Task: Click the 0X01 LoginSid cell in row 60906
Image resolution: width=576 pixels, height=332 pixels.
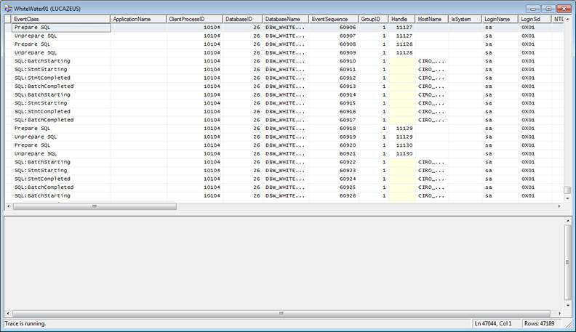Action: (535, 28)
